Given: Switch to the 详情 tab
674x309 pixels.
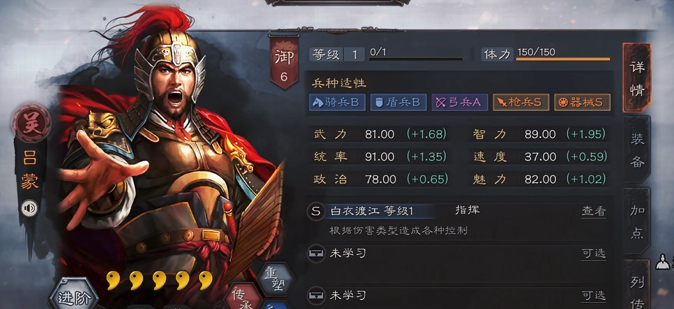Looking at the screenshot, I should click(636, 79).
